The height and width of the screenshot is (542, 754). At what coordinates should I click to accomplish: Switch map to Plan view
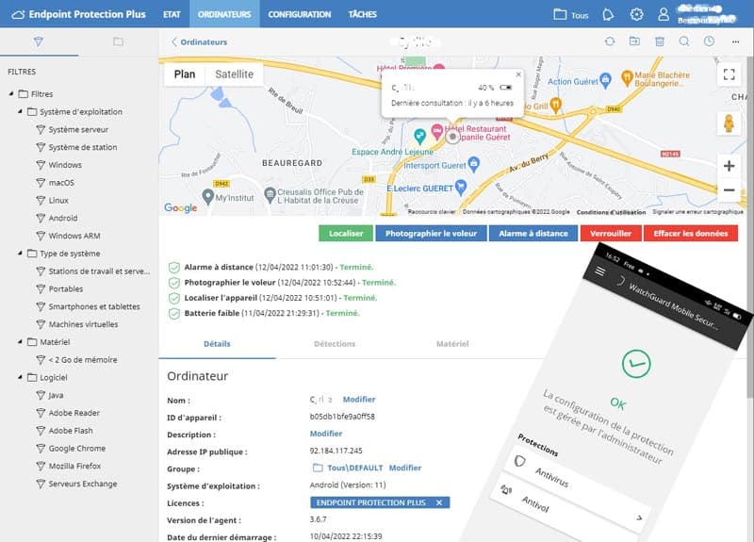(185, 74)
